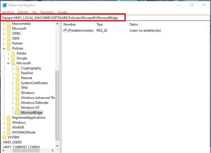211x153 pixels.
Task: Expand the Windows key under Microsoft policies
Action: pyautogui.click(x=13, y=93)
